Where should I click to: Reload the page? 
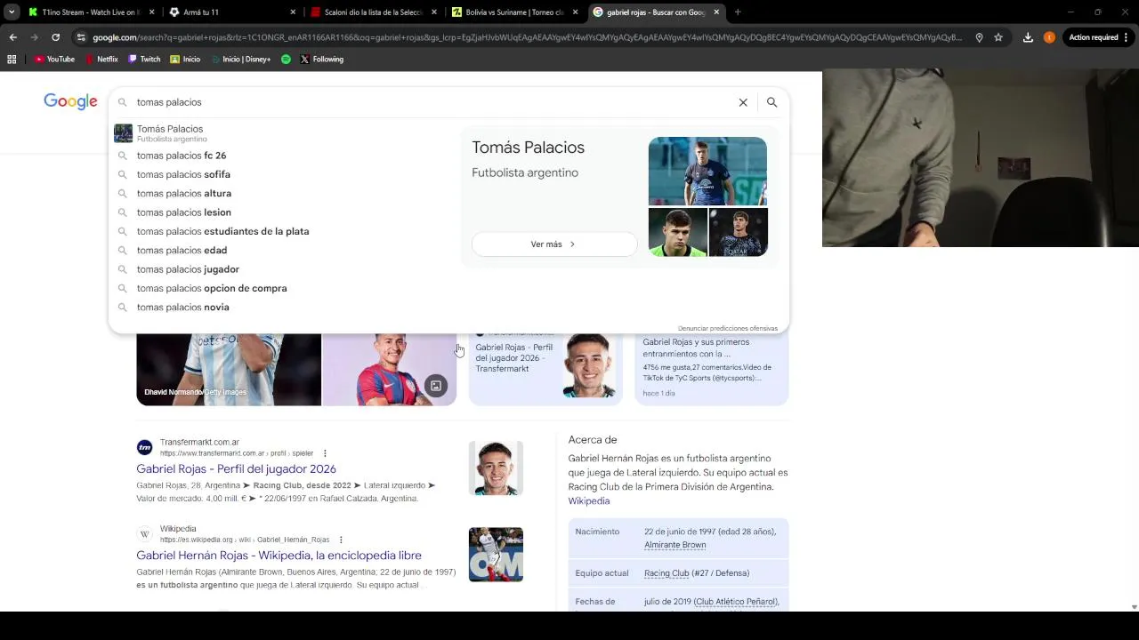coord(55,37)
